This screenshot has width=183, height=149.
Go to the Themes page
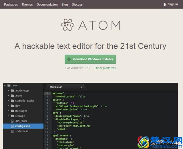27,4
